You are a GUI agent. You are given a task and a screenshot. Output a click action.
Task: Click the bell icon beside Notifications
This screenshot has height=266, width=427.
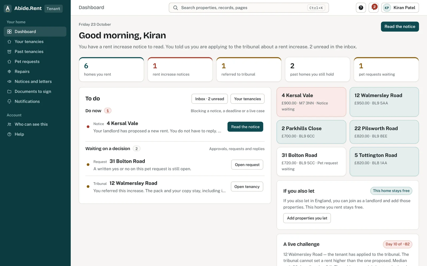(9, 101)
